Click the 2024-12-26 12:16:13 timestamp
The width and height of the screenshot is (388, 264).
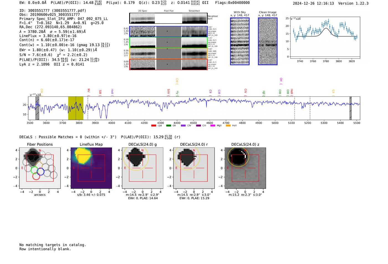313,3
